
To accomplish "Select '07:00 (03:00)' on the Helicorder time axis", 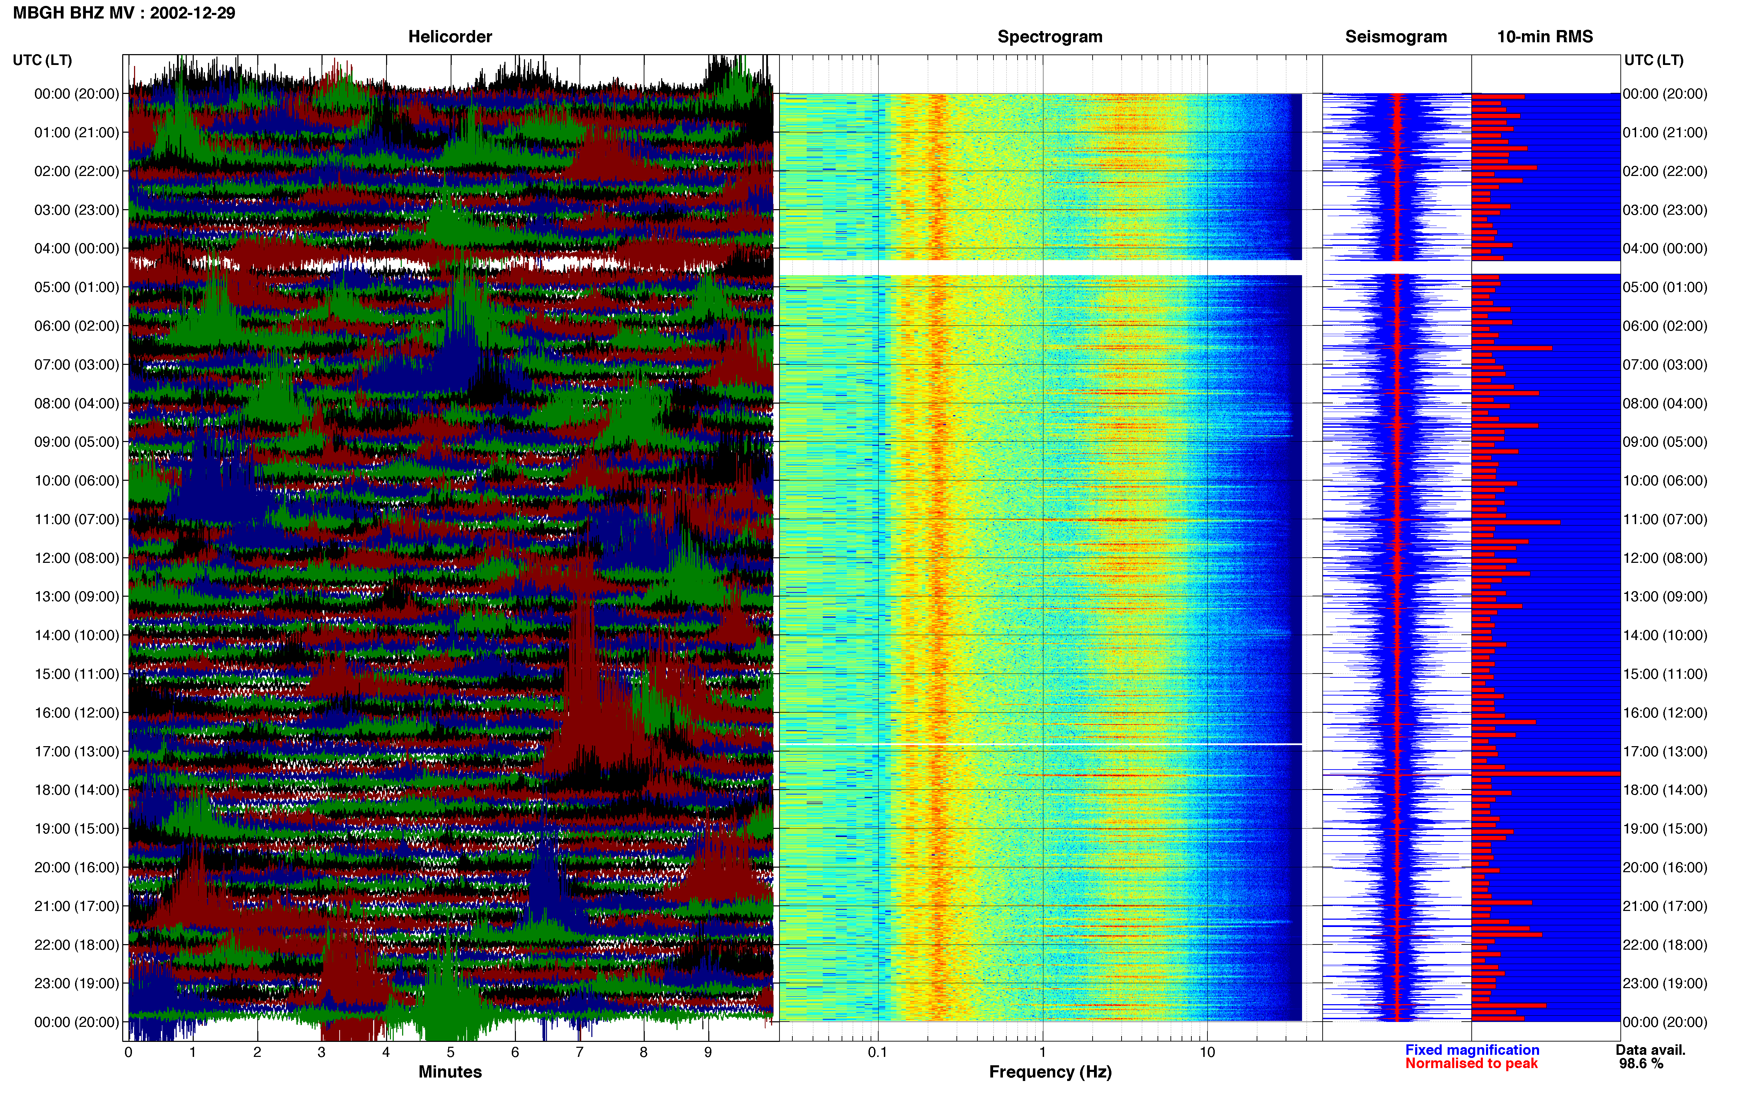I will click(x=77, y=365).
